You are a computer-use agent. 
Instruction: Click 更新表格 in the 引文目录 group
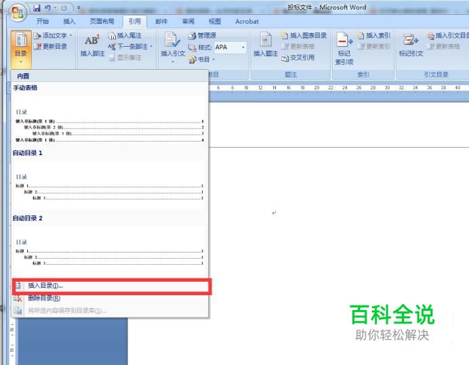point(443,46)
